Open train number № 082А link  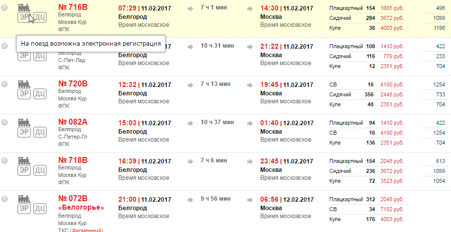(x=73, y=122)
